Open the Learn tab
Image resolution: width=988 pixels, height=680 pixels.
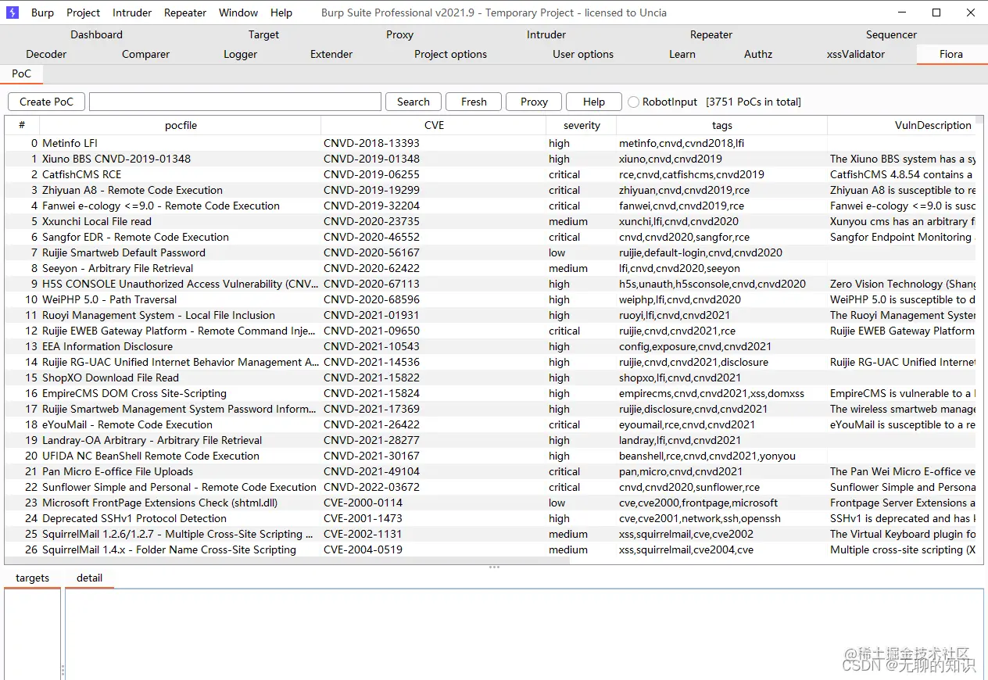pos(682,54)
